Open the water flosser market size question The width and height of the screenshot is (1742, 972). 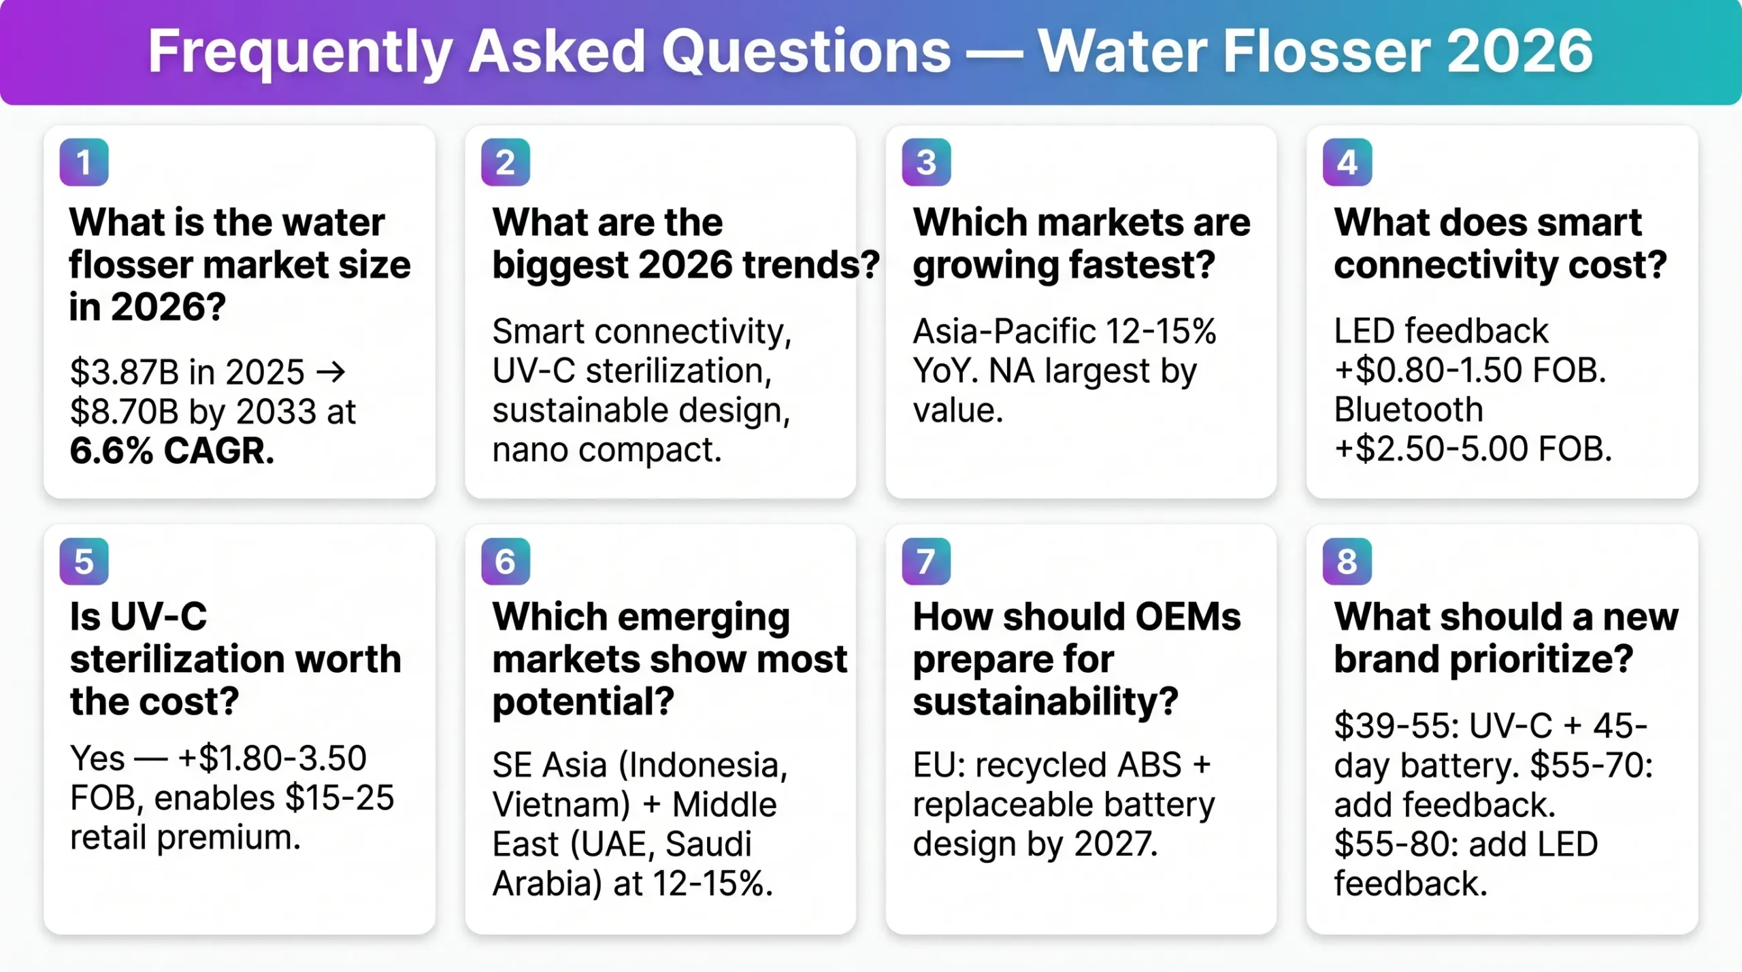(240, 264)
